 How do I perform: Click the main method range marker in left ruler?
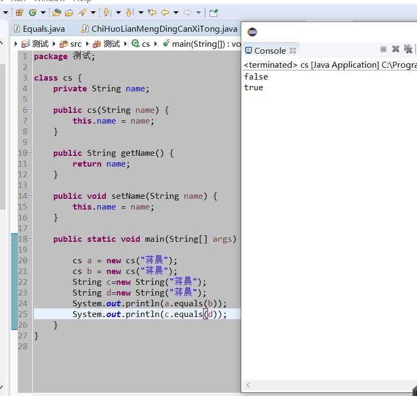(15, 282)
